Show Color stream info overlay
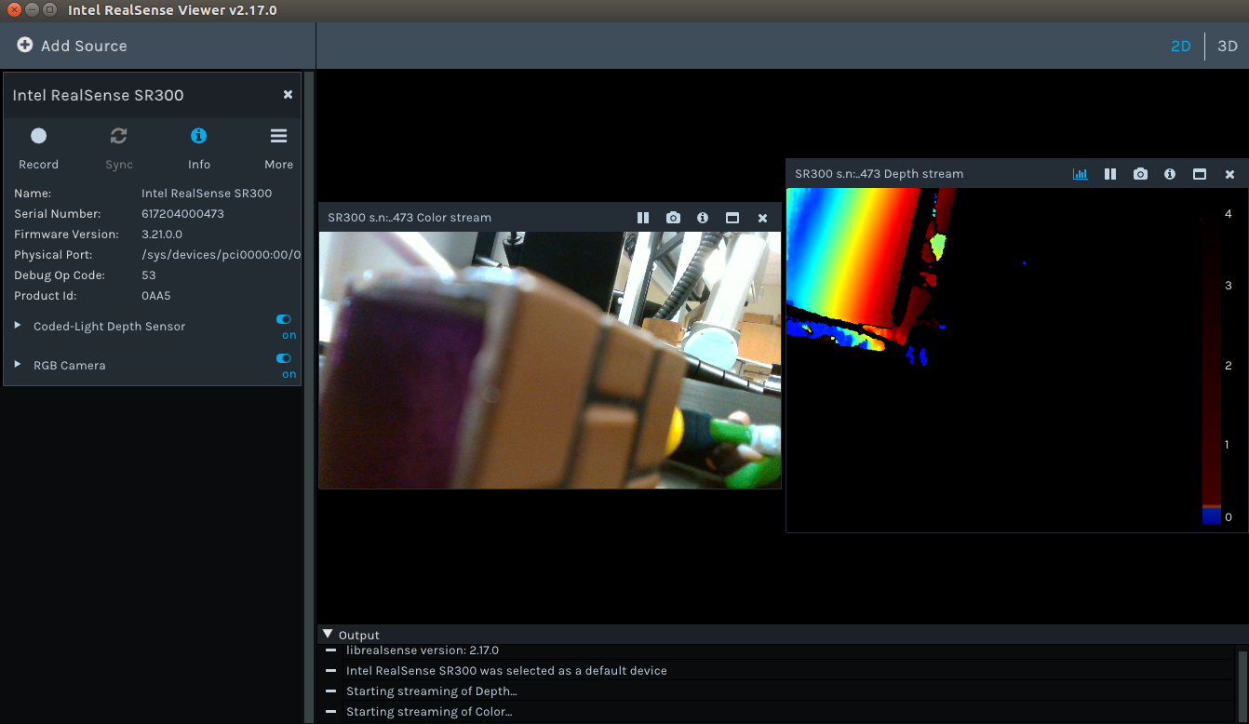Image resolution: width=1249 pixels, height=724 pixels. coord(703,218)
